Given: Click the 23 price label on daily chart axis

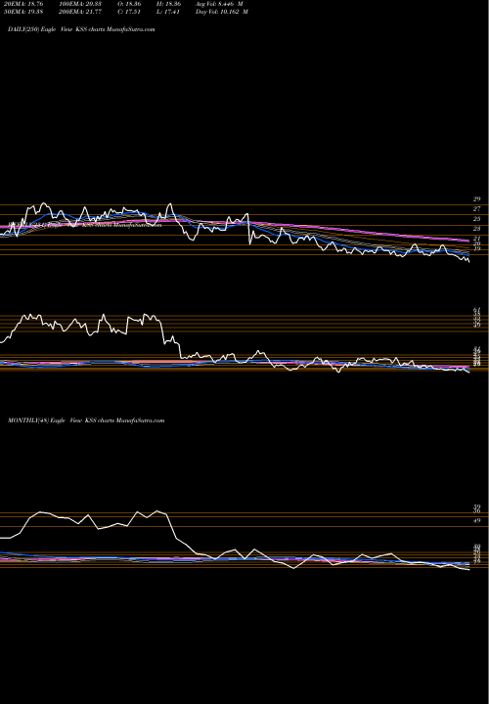Looking at the screenshot, I should tap(476, 229).
